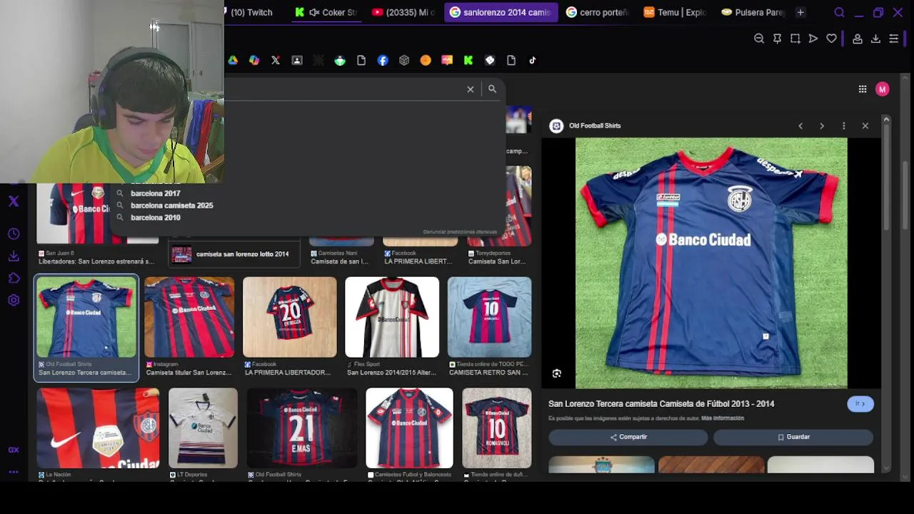Open the GX Control sidebar icon
The height and width of the screenshot is (514, 914).
pos(14,450)
